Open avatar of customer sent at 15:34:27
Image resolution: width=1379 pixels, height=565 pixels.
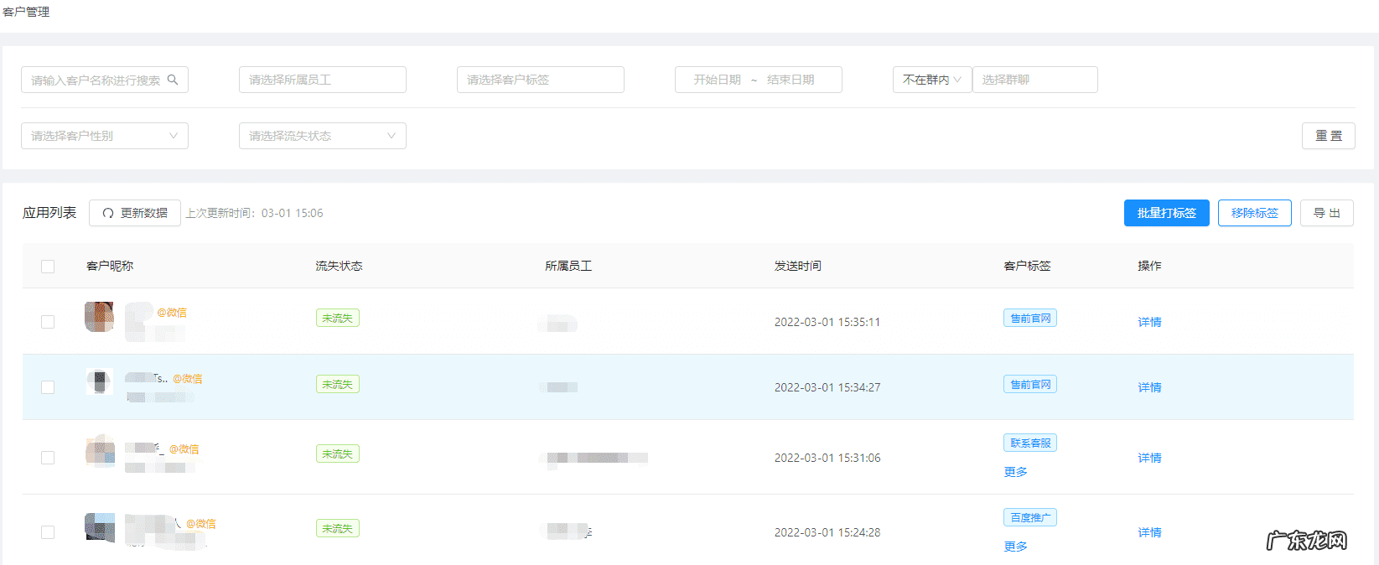(99, 382)
